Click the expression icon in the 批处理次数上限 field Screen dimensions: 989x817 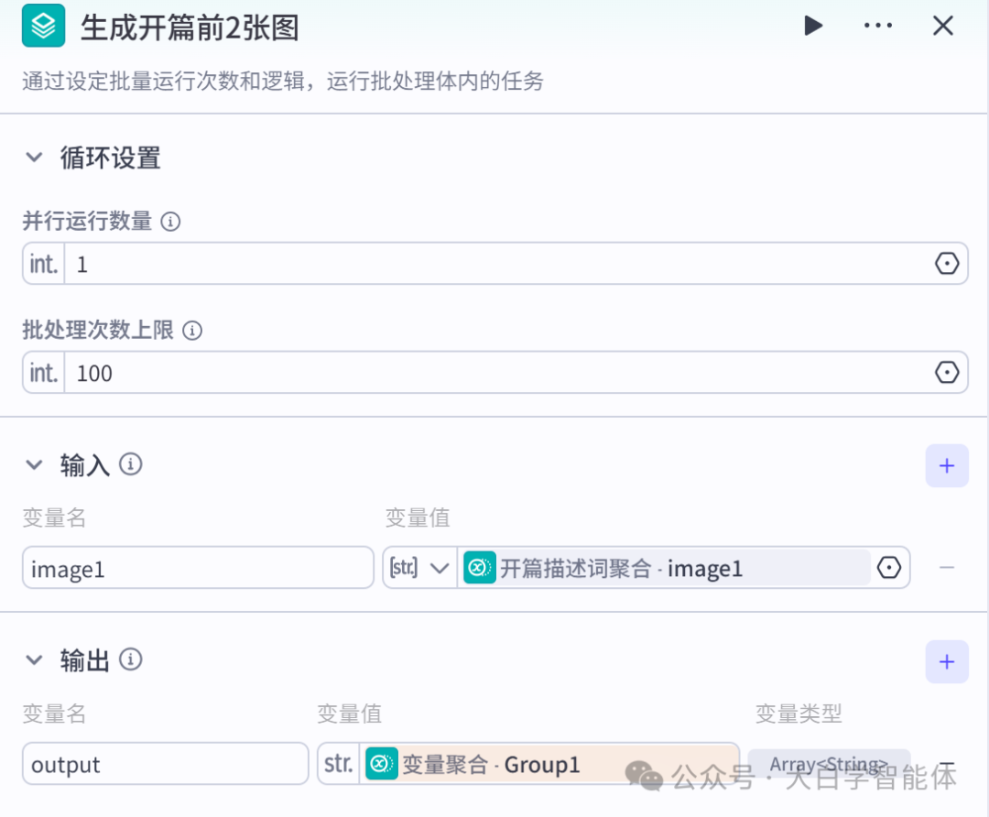[x=946, y=372]
